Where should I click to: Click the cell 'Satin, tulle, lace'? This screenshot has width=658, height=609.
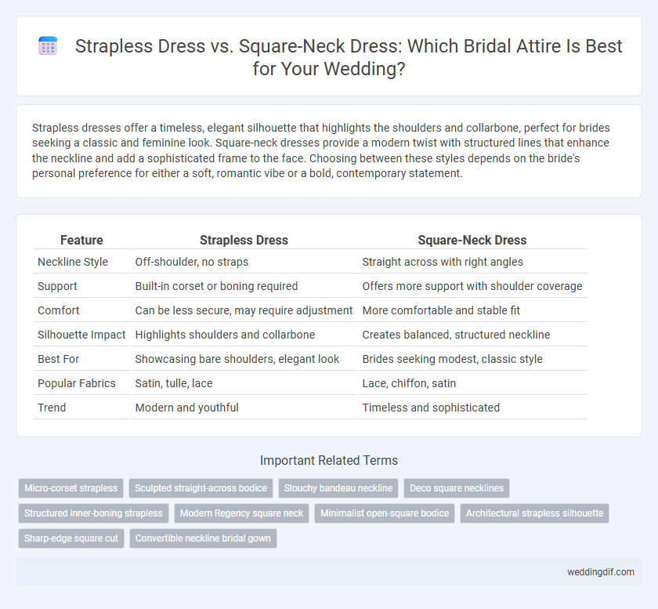tap(174, 383)
